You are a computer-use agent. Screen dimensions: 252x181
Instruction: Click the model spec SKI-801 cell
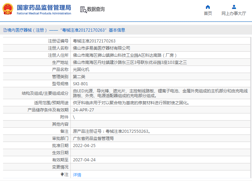point(80,84)
